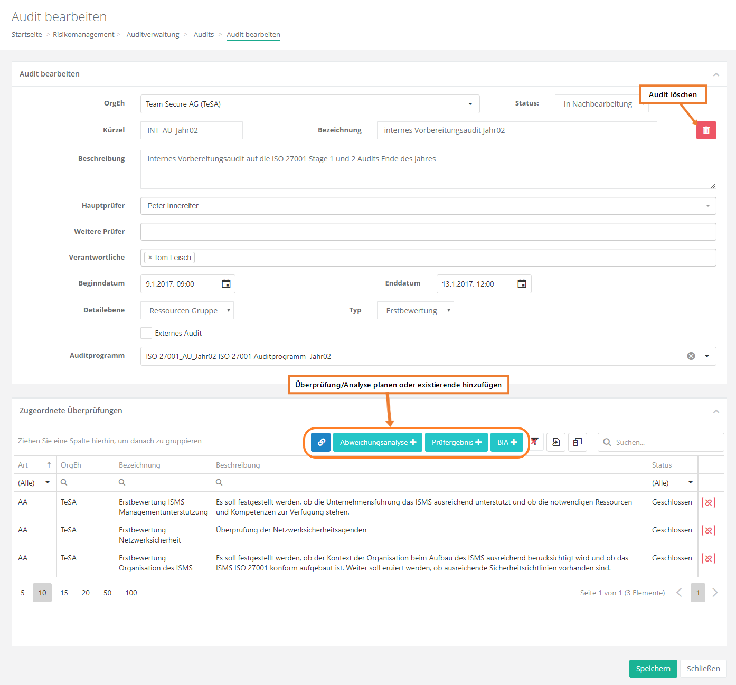Open the Enddatum calendar picker
Viewport: 736px width, 685px height.
click(x=522, y=284)
